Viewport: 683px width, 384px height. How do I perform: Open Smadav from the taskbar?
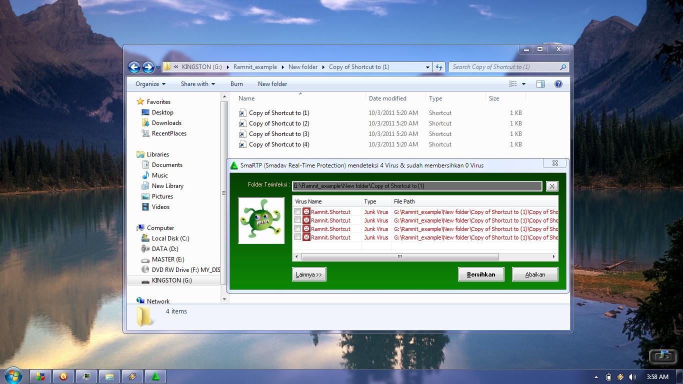tap(155, 376)
